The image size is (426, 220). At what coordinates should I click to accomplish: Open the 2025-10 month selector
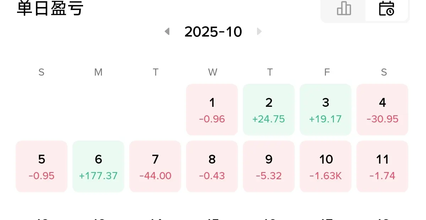[x=213, y=32]
